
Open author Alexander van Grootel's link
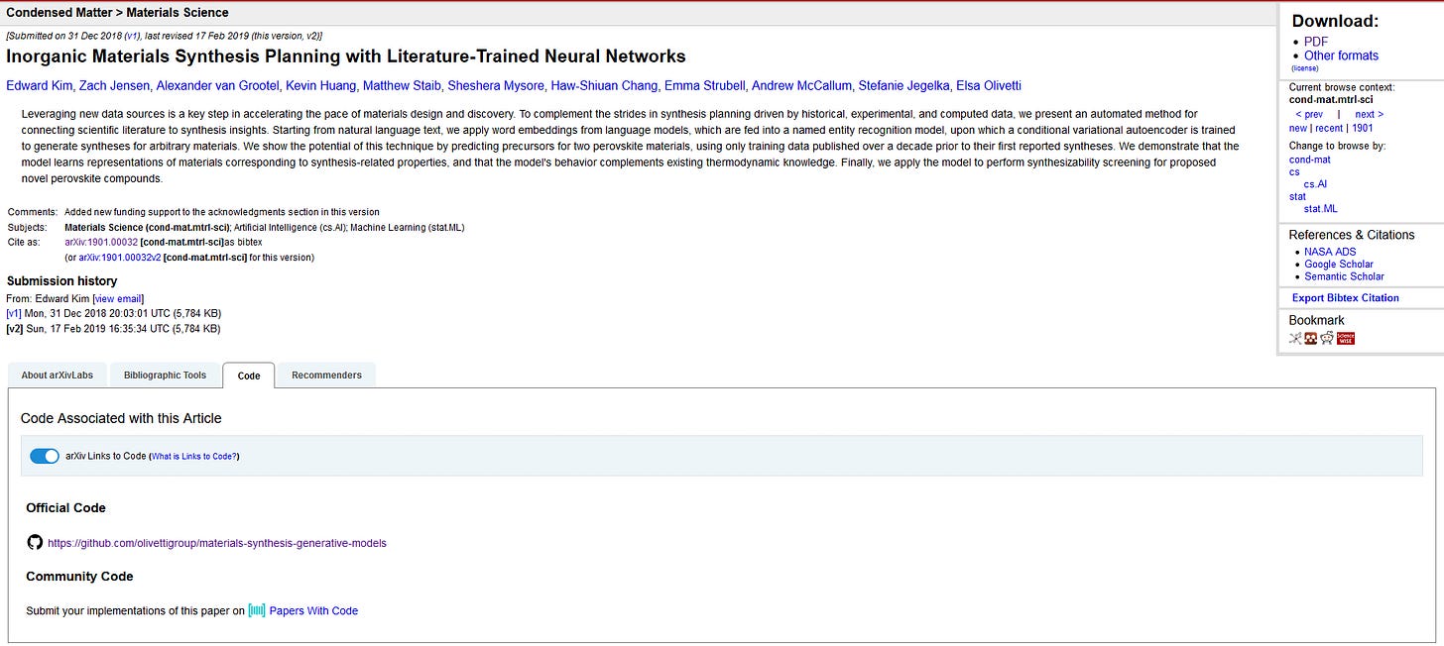tap(218, 85)
